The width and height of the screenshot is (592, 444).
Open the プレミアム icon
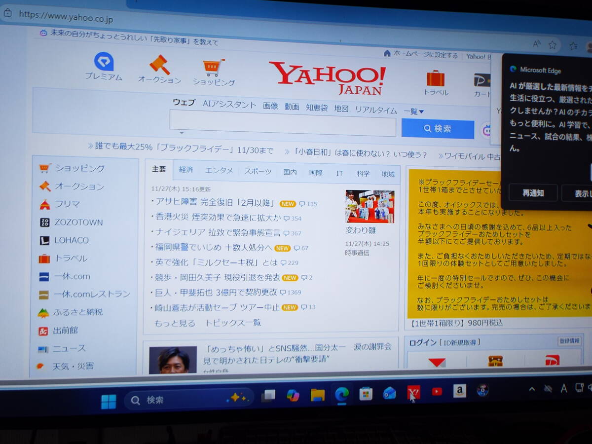(x=104, y=62)
